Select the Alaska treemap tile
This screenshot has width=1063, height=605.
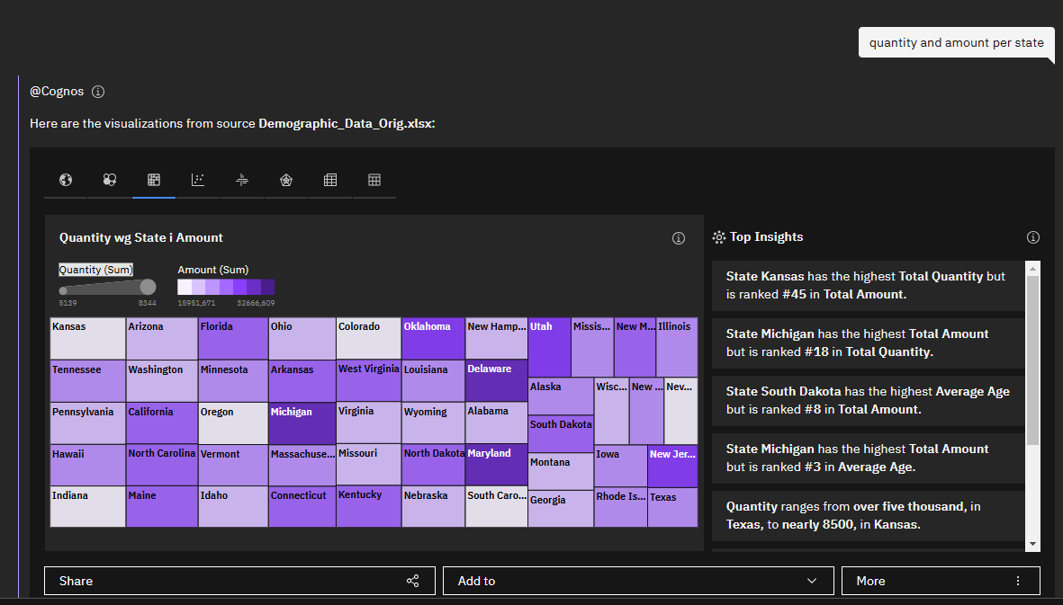click(x=561, y=396)
